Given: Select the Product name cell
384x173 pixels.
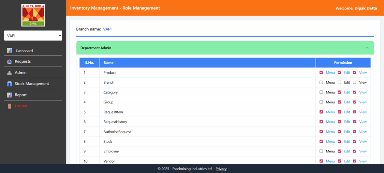Looking at the screenshot, I should click(207, 72).
